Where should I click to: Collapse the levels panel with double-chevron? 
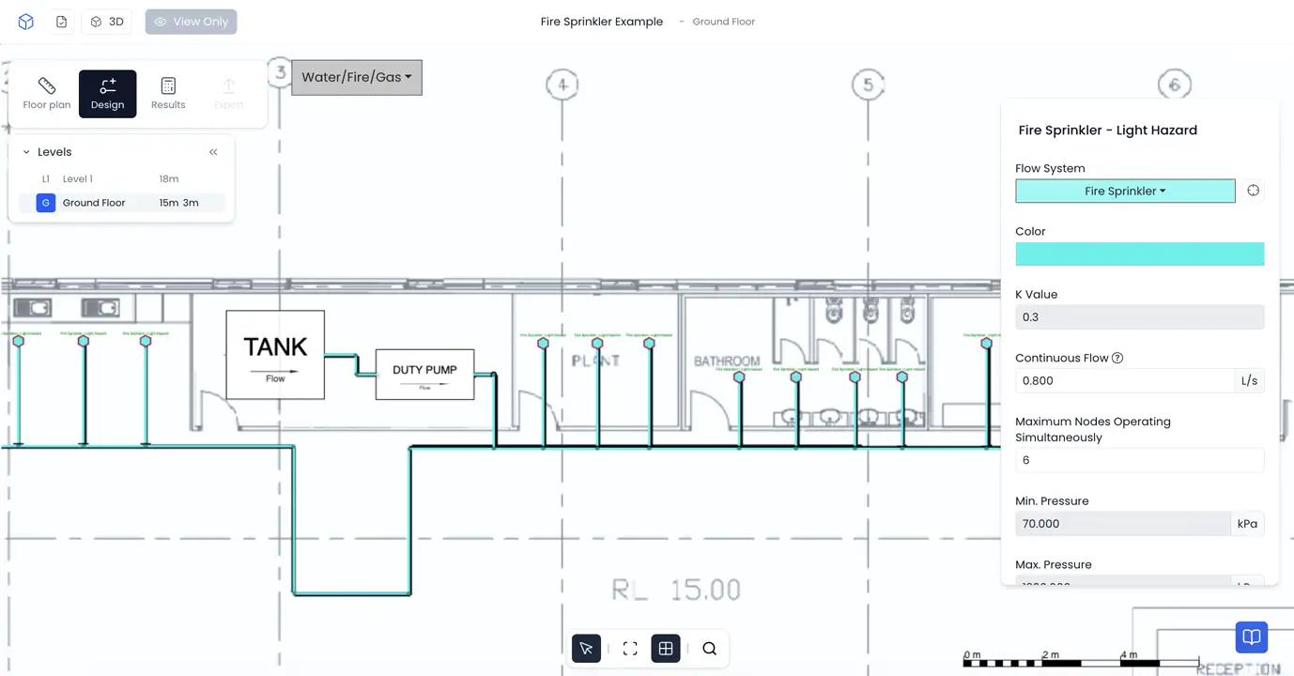tap(213, 152)
